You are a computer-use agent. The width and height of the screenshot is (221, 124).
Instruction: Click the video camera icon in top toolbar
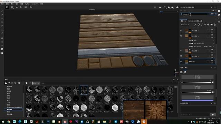(172, 7)
